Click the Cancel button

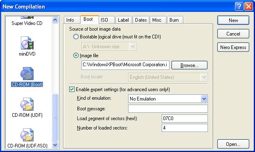(233, 34)
